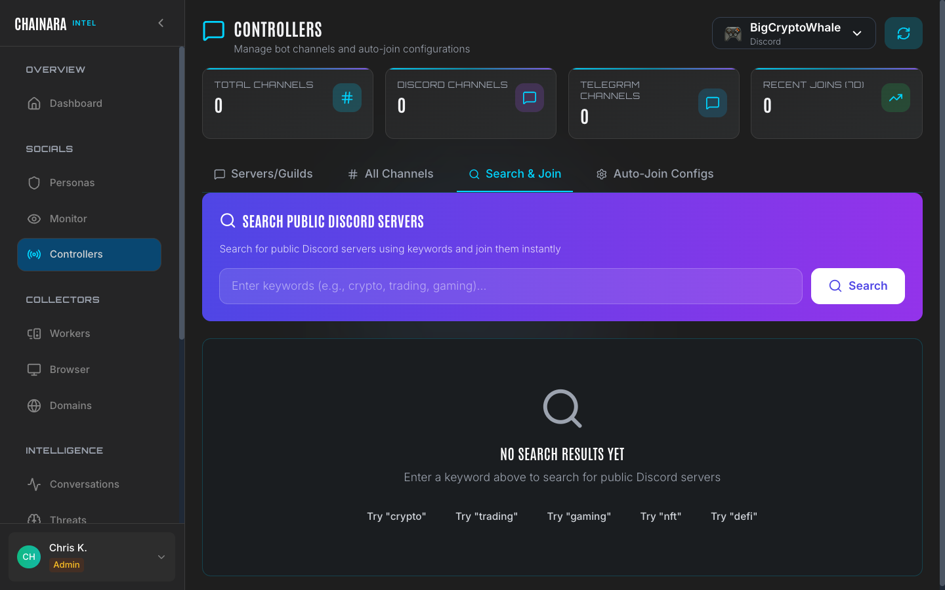This screenshot has width=945, height=590.
Task: Click the Discord Channels message icon
Action: click(530, 98)
